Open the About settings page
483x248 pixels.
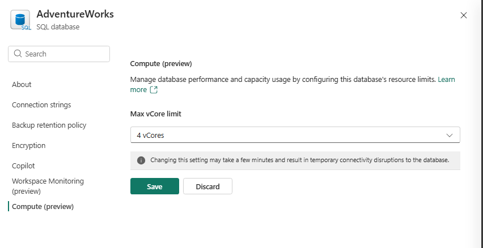[x=22, y=84]
